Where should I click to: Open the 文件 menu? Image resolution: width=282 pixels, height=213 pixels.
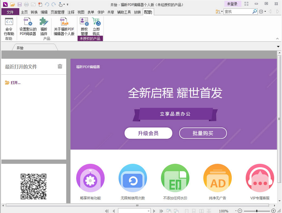coord(10,12)
